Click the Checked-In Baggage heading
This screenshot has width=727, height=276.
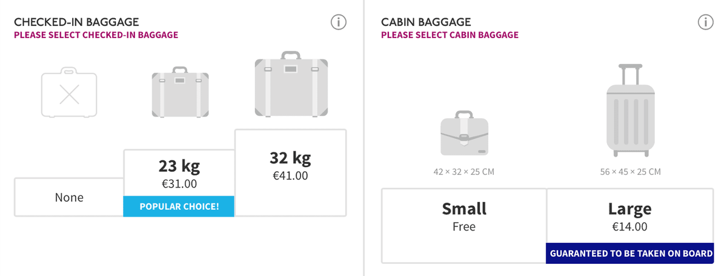pos(76,22)
